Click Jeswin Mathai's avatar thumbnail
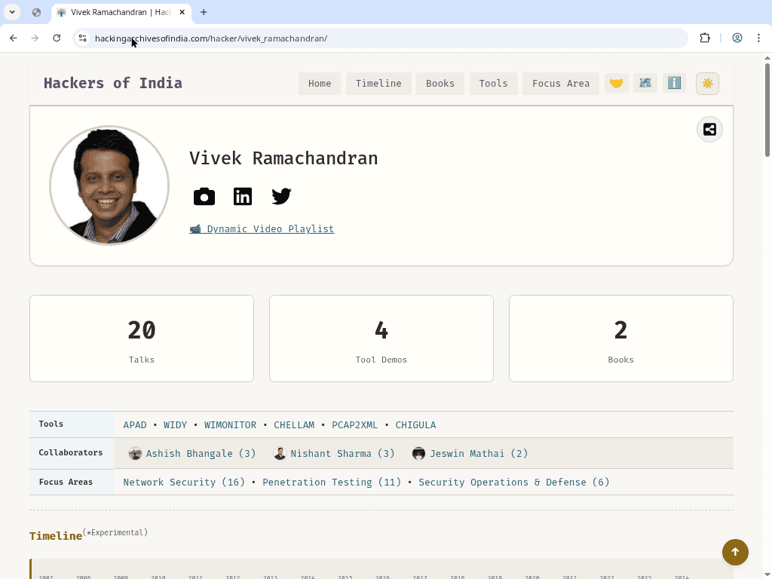The height and width of the screenshot is (579, 772). 418,453
